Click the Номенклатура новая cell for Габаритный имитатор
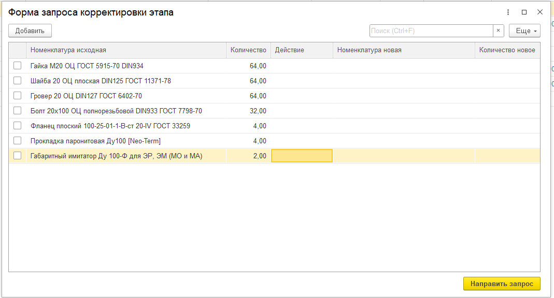This screenshot has width=554, height=298. (x=404, y=156)
